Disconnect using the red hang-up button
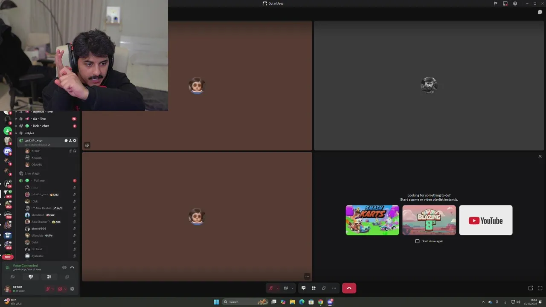 349,288
